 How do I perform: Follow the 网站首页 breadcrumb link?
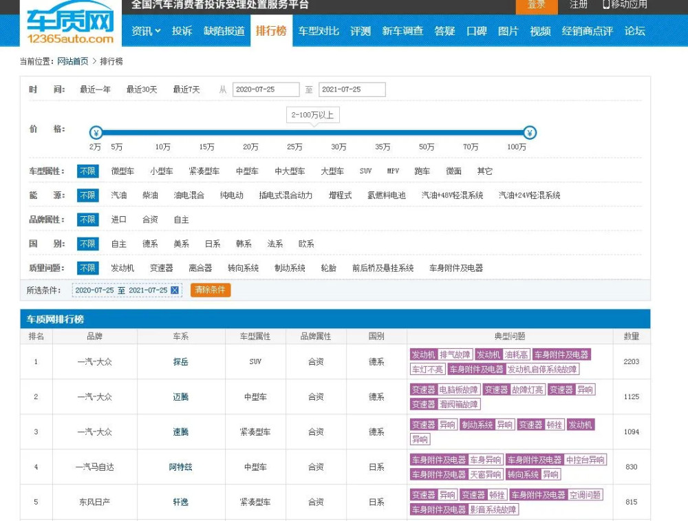pyautogui.click(x=72, y=61)
